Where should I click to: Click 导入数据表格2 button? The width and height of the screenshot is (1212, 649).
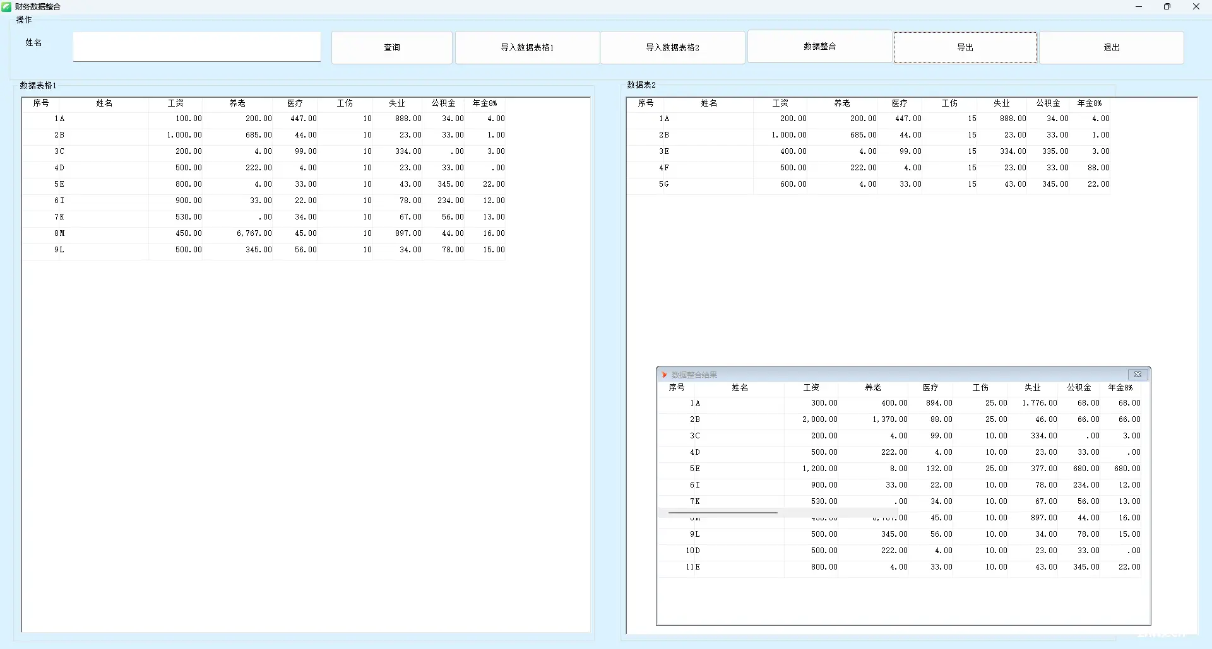[672, 47]
